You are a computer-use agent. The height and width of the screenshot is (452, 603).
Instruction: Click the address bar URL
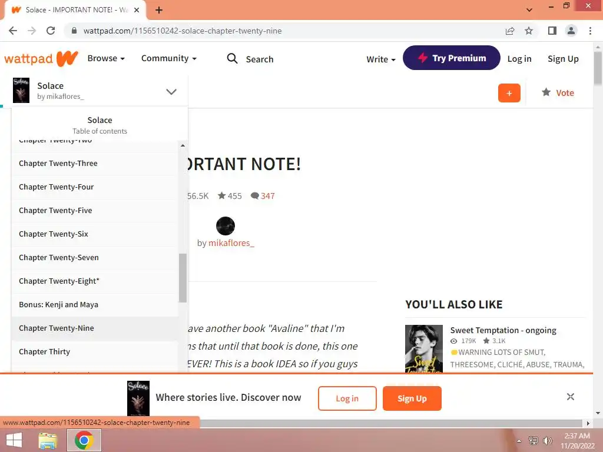pos(183,31)
